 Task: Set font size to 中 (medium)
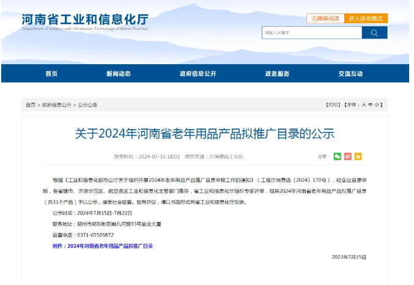click(x=371, y=105)
